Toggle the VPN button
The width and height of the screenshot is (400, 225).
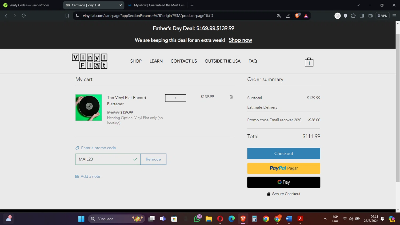[x=382, y=16]
